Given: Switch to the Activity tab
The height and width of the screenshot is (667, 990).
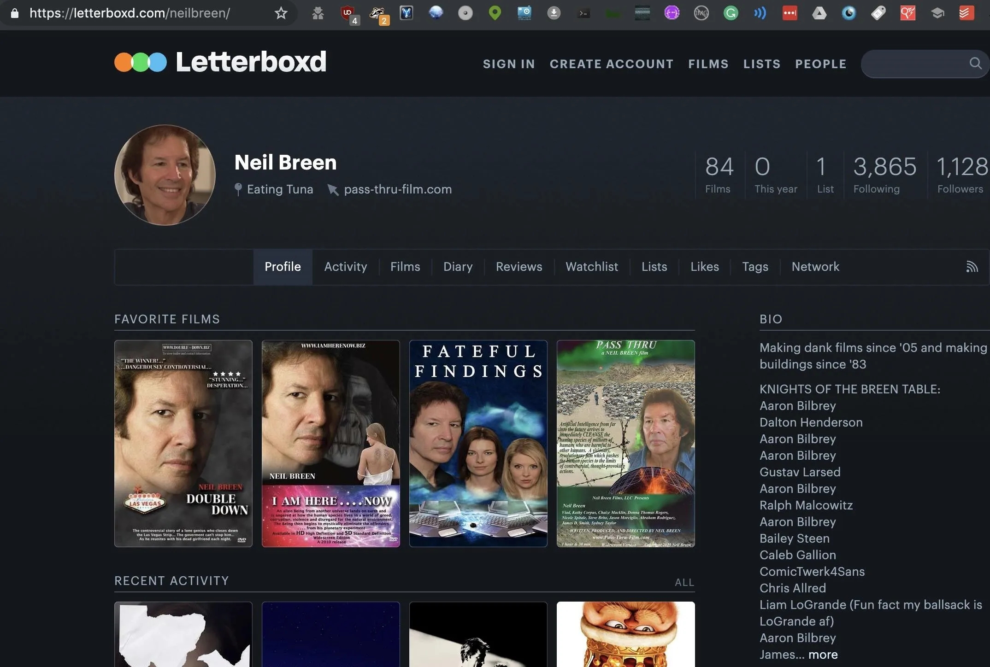Looking at the screenshot, I should [x=345, y=267].
